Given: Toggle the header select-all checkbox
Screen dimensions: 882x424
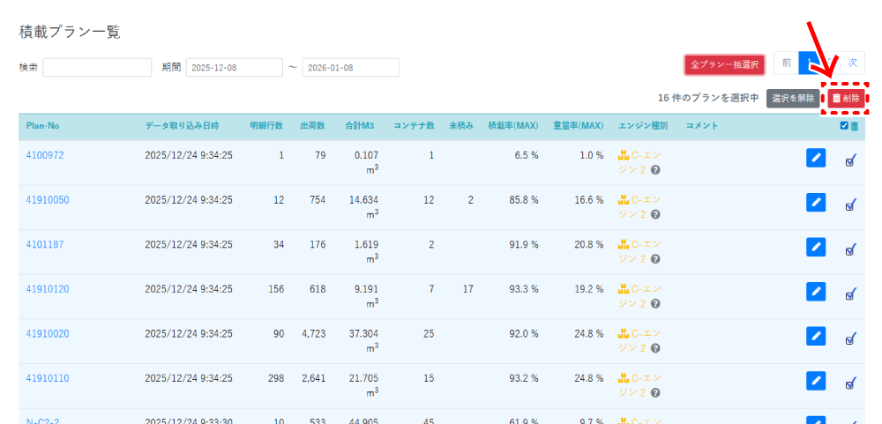Looking at the screenshot, I should (844, 126).
